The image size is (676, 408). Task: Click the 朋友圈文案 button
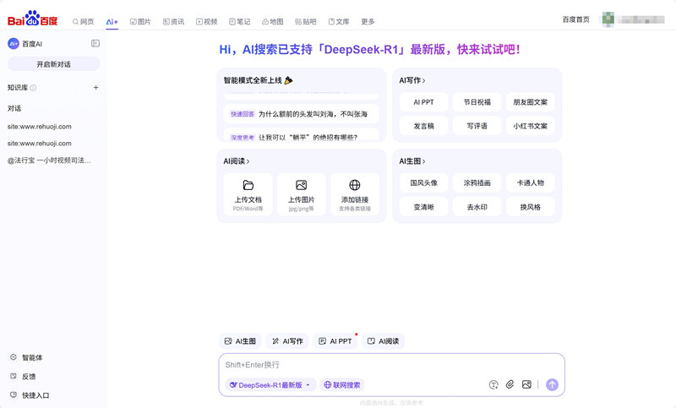[x=531, y=102]
